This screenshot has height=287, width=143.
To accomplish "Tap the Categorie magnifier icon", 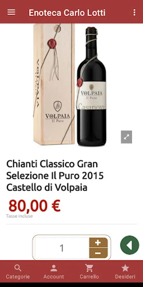I will (18, 268).
